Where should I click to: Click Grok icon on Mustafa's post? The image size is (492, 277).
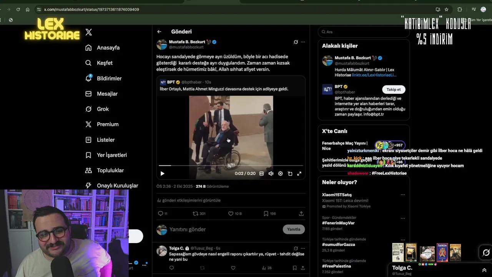pos(296,42)
